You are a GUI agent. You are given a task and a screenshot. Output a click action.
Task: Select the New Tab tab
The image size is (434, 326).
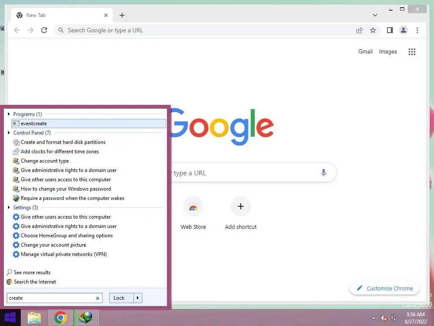62,15
